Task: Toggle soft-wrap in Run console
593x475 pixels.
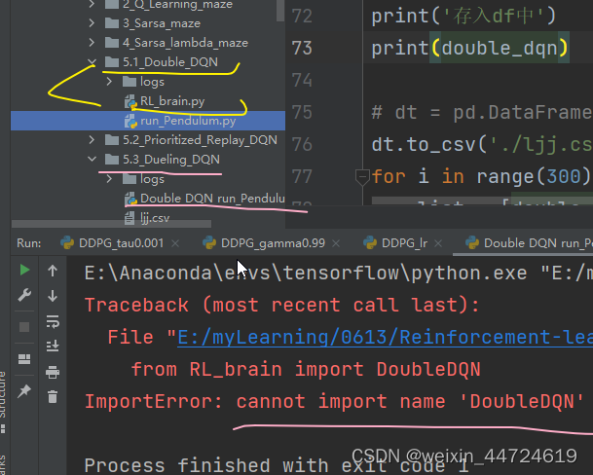Action: tap(53, 321)
